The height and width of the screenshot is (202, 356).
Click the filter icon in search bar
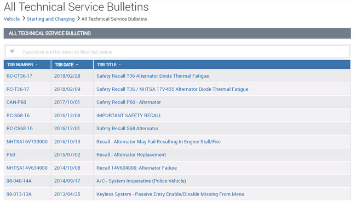12,51
